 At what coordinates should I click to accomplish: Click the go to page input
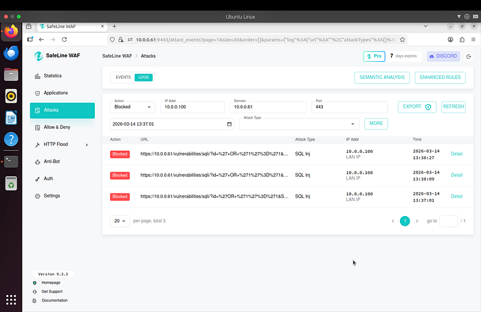(449, 221)
